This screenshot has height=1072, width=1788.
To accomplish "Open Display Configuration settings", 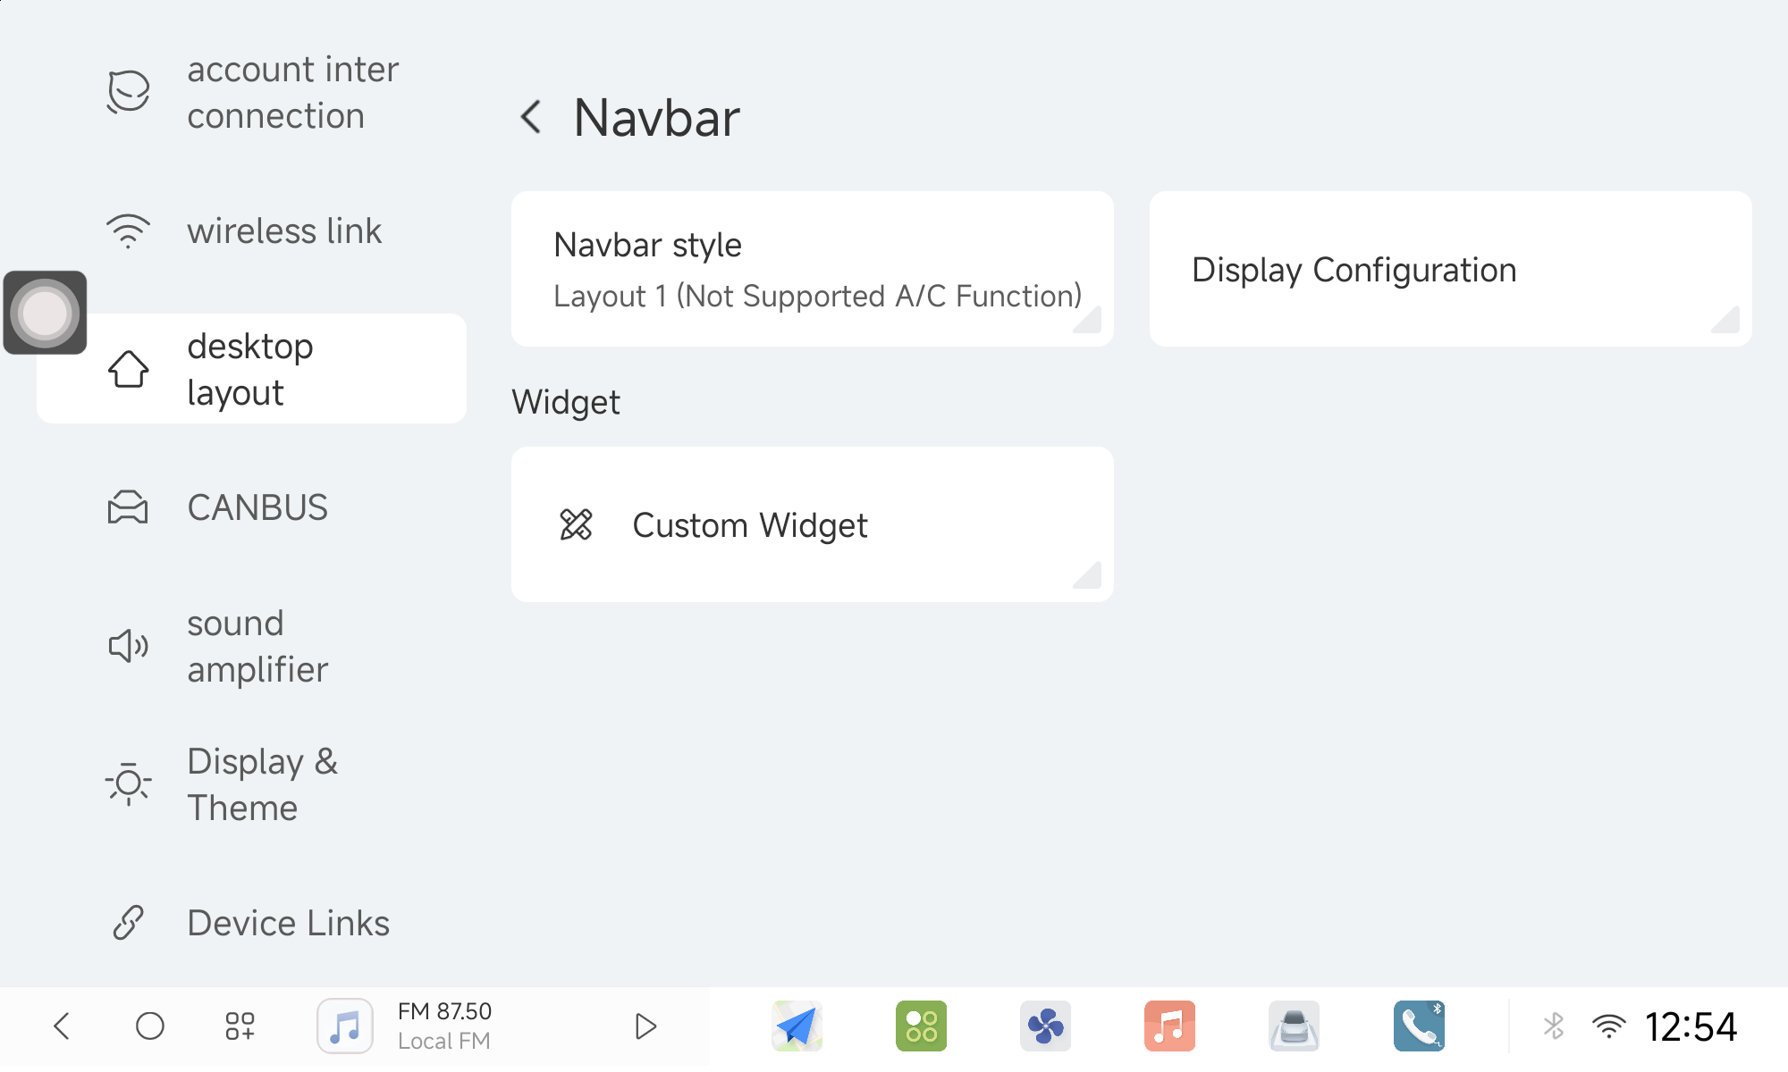I will coord(1450,269).
